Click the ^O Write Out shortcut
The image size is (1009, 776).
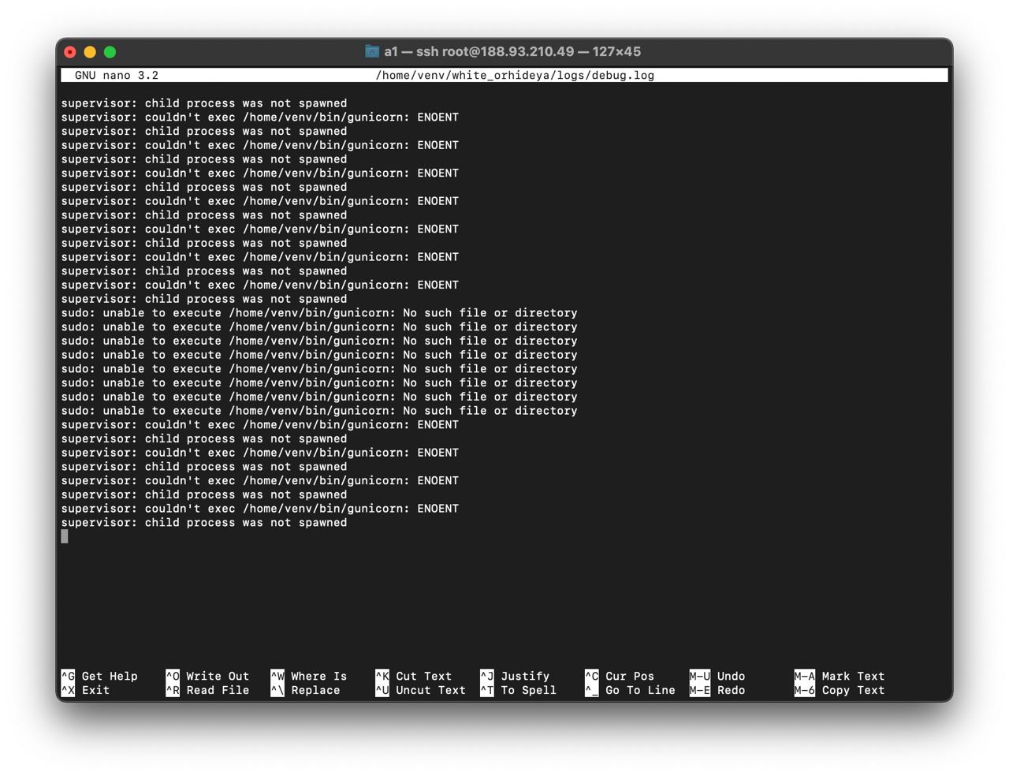pos(207,677)
